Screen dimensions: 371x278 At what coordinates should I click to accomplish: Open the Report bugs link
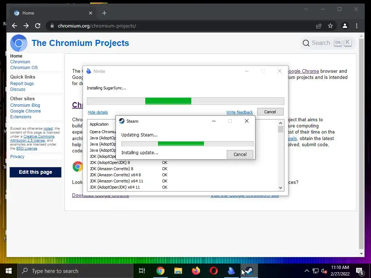22,84
